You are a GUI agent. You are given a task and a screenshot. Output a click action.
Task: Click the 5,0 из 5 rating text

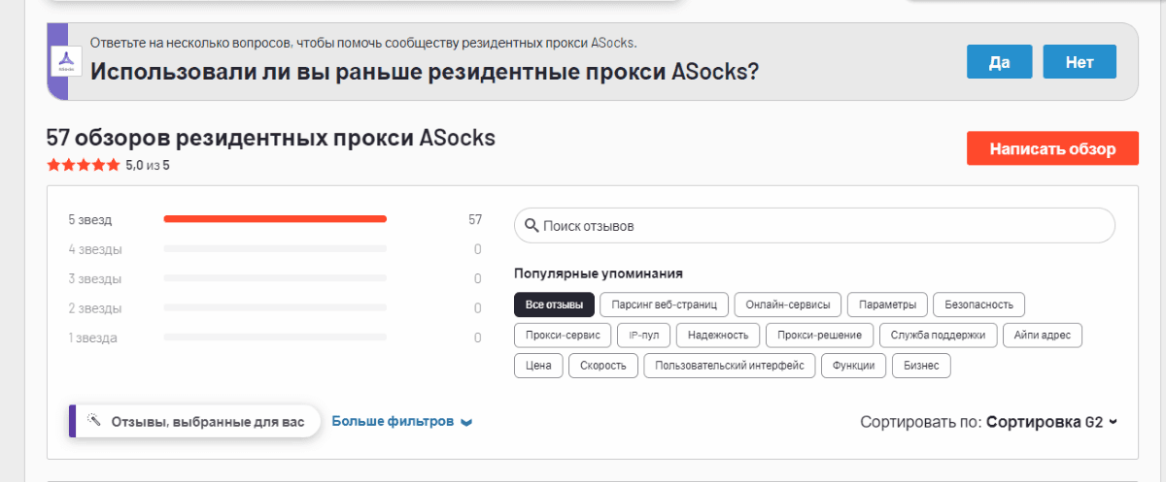[148, 166]
